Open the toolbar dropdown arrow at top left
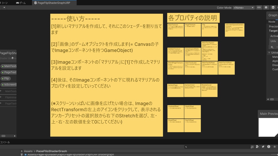Viewport: 278px width, 156px height. [x=4, y=8]
